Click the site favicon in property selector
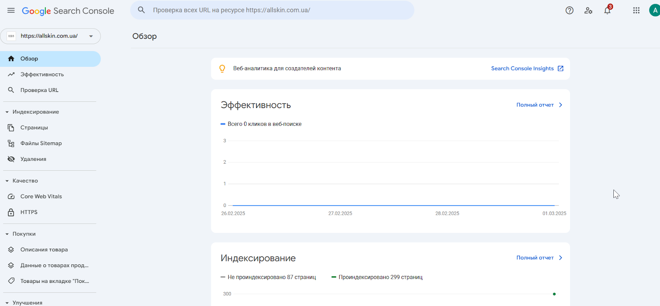 tap(12, 36)
